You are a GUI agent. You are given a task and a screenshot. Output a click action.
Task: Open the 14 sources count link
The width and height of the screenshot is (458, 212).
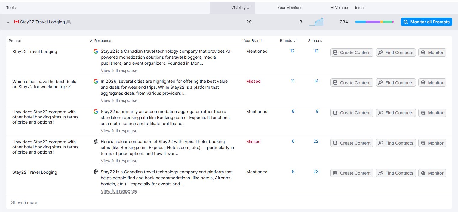pyautogui.click(x=316, y=81)
